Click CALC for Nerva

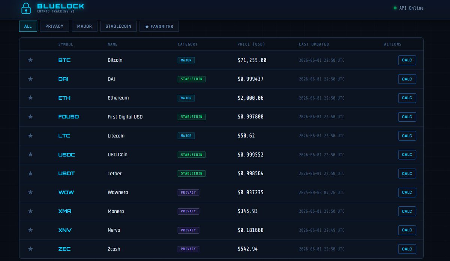pos(407,230)
